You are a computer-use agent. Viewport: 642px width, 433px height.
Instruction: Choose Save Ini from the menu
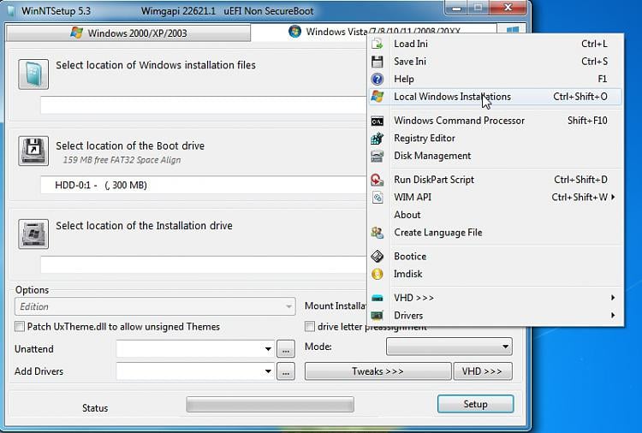tap(496, 62)
